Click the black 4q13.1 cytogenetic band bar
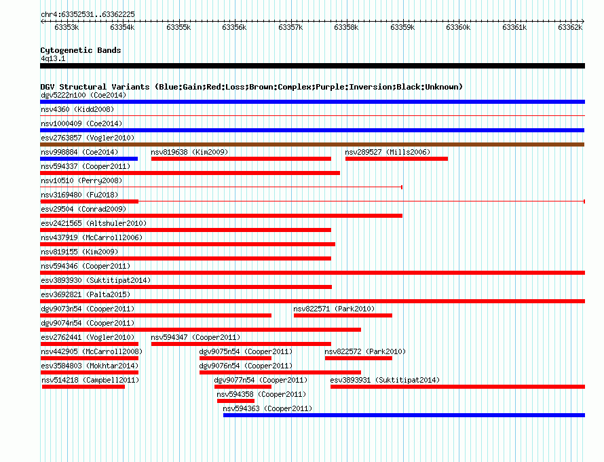This screenshot has width=604, height=462. pyautogui.click(x=312, y=66)
